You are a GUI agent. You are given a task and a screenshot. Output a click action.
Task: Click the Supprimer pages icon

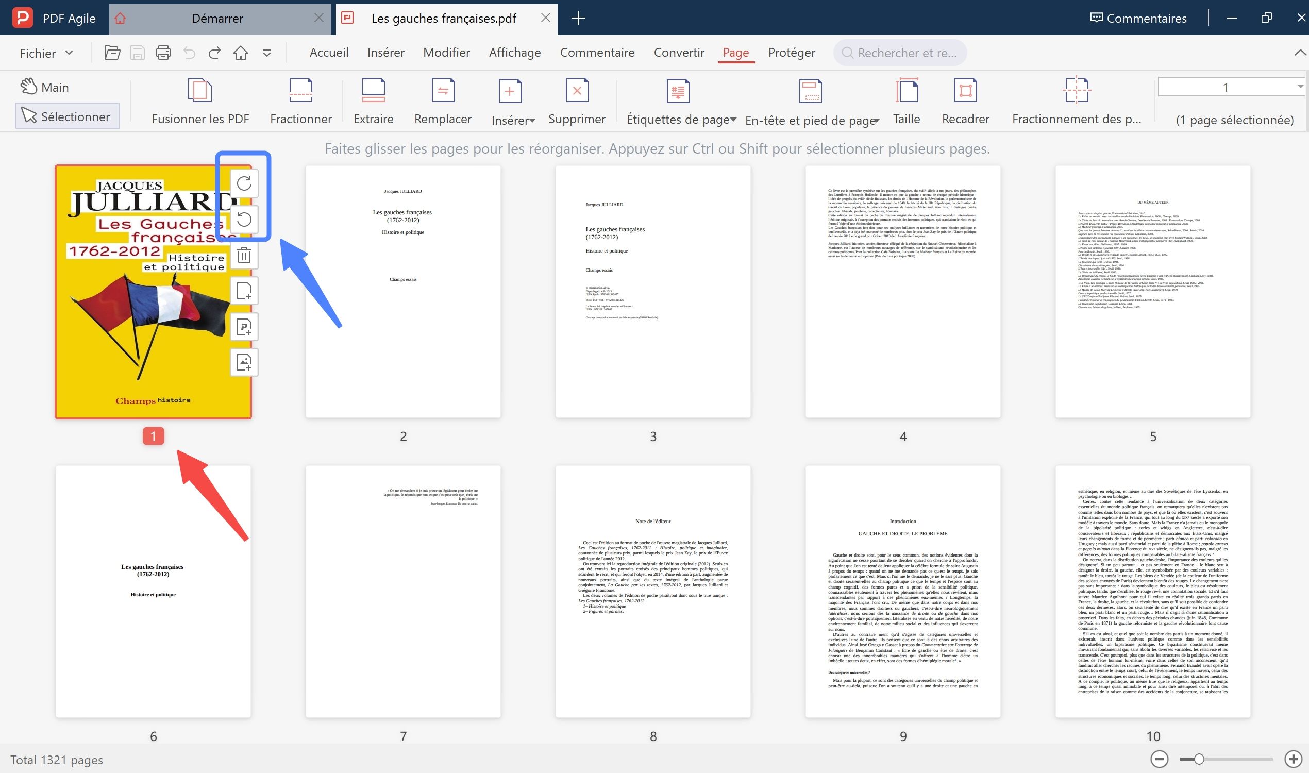577,91
